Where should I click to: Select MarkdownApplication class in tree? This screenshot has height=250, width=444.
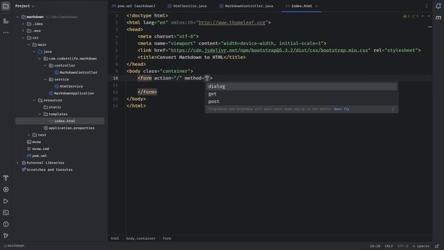74,93
